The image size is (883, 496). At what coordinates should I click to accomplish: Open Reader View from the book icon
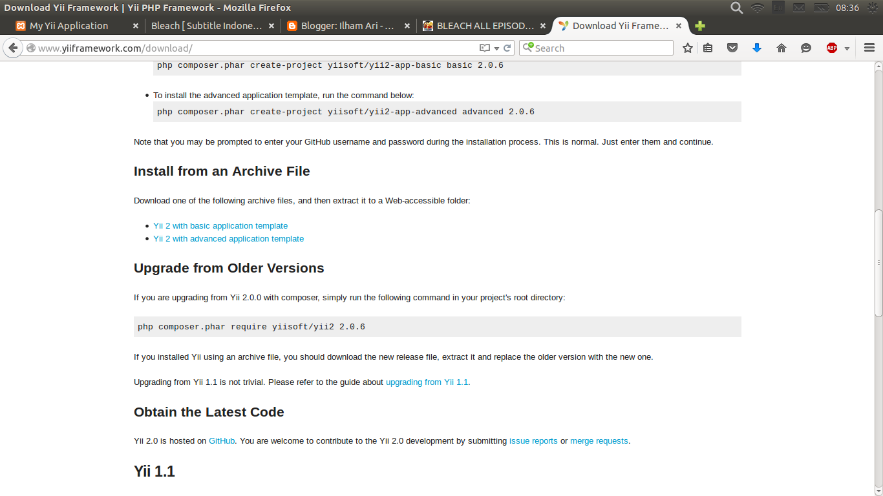coord(485,48)
